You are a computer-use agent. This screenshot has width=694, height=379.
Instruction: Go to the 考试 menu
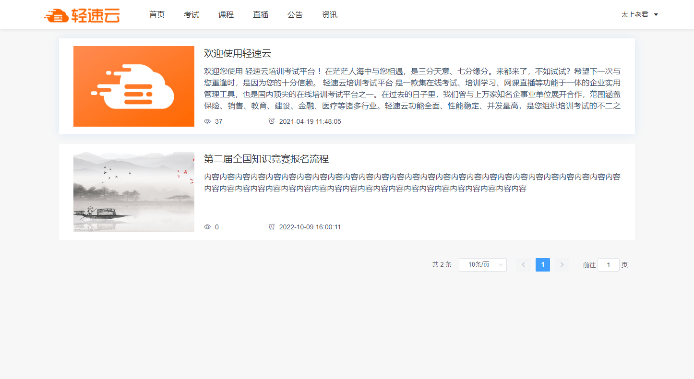coord(191,15)
